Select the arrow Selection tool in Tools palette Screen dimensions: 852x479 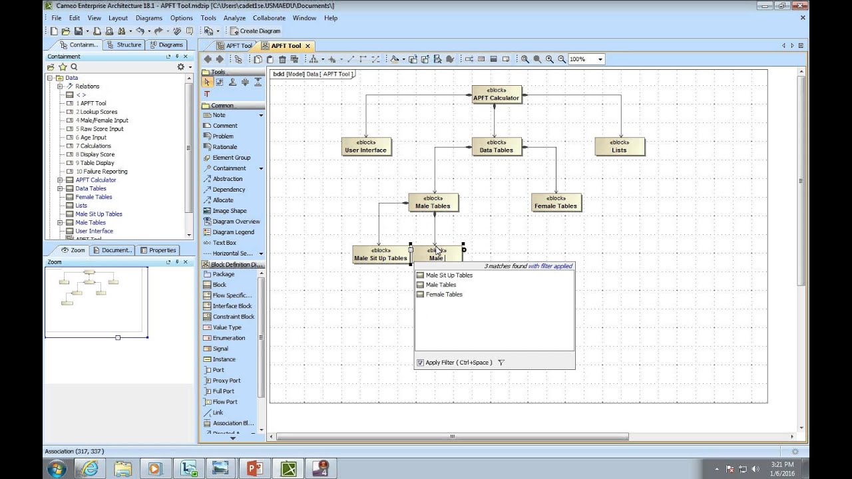tap(207, 82)
